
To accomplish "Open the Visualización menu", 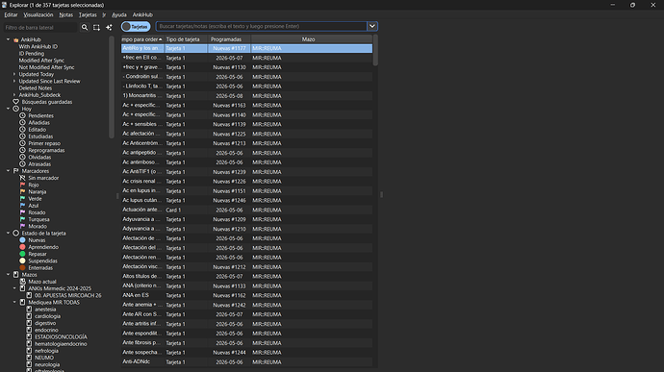I will click(38, 14).
